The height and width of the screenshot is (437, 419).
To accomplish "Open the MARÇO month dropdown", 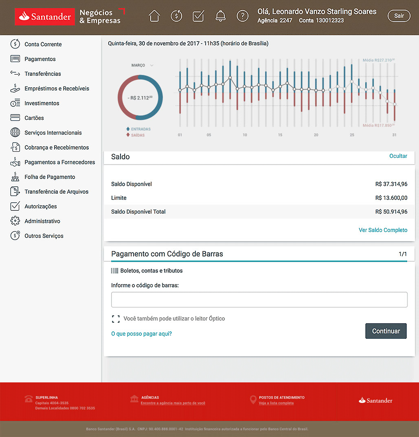I will click(x=142, y=65).
